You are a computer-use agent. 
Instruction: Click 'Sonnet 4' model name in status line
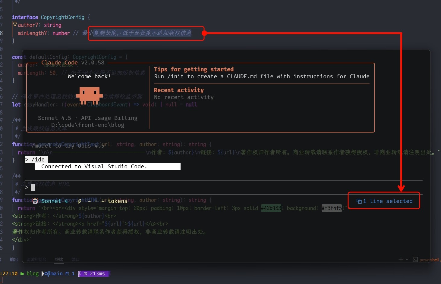pyautogui.click(x=55, y=201)
